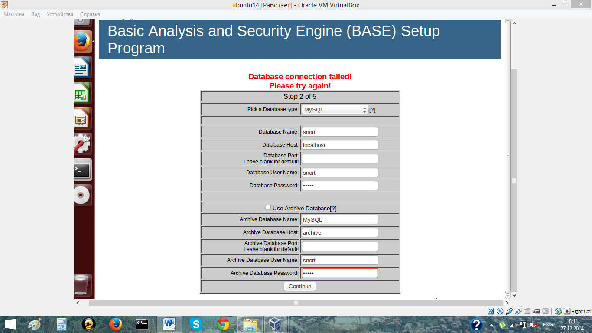
Task: Click the ENG input language indicator
Action: [548, 325]
